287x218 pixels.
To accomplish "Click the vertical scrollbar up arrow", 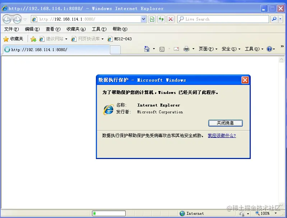I will coord(281,59).
